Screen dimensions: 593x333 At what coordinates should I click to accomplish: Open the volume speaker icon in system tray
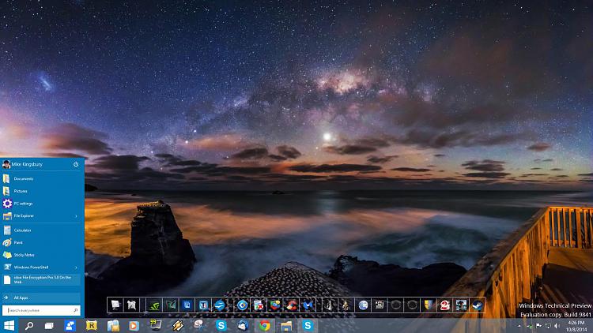[557, 326]
